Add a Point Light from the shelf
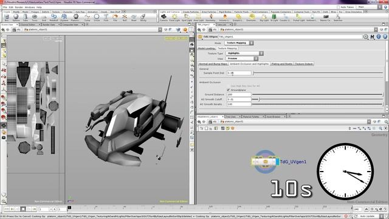 pos(174,18)
